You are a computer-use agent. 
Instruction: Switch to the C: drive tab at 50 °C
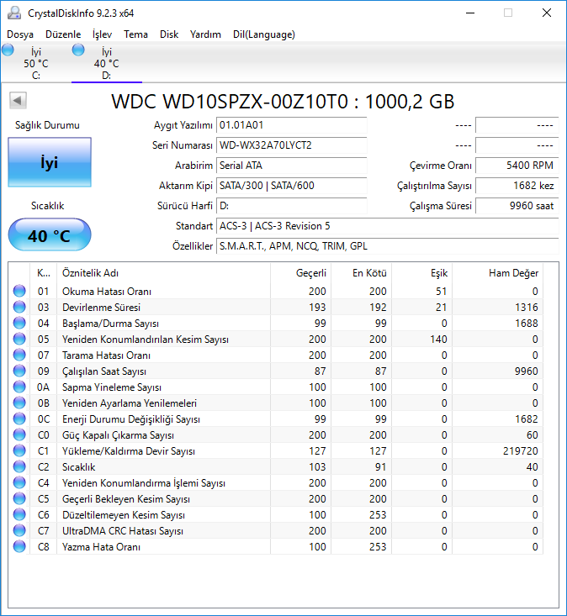click(x=36, y=63)
